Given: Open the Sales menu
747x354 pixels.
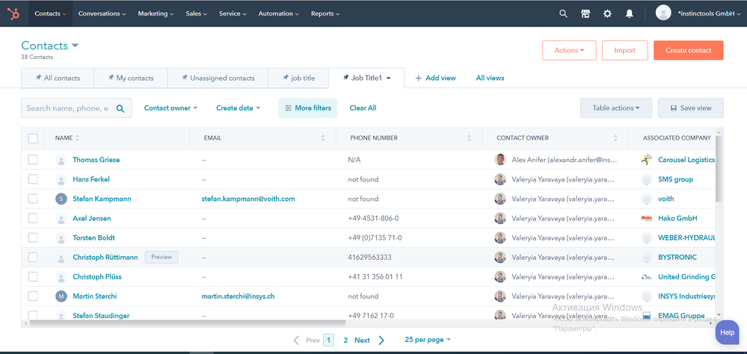Looking at the screenshot, I should point(196,13).
